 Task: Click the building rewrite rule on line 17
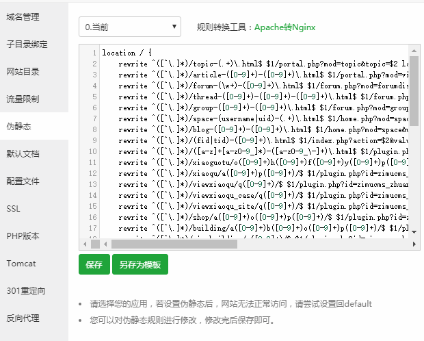tap(263, 228)
